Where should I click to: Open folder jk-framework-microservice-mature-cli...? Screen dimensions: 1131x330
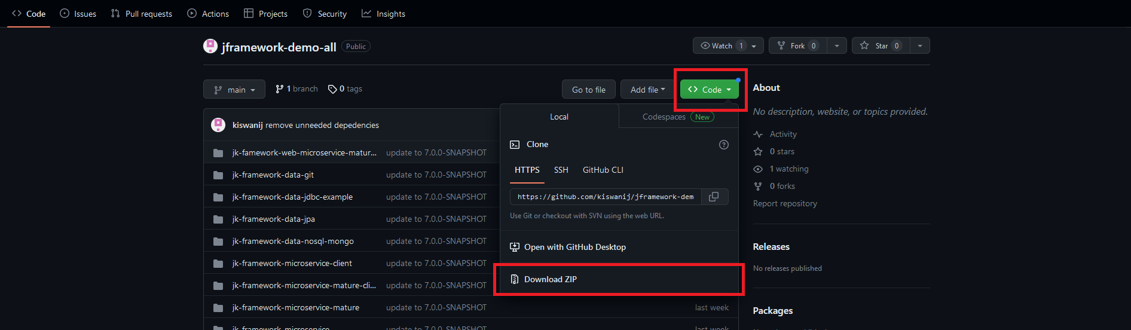tap(304, 285)
